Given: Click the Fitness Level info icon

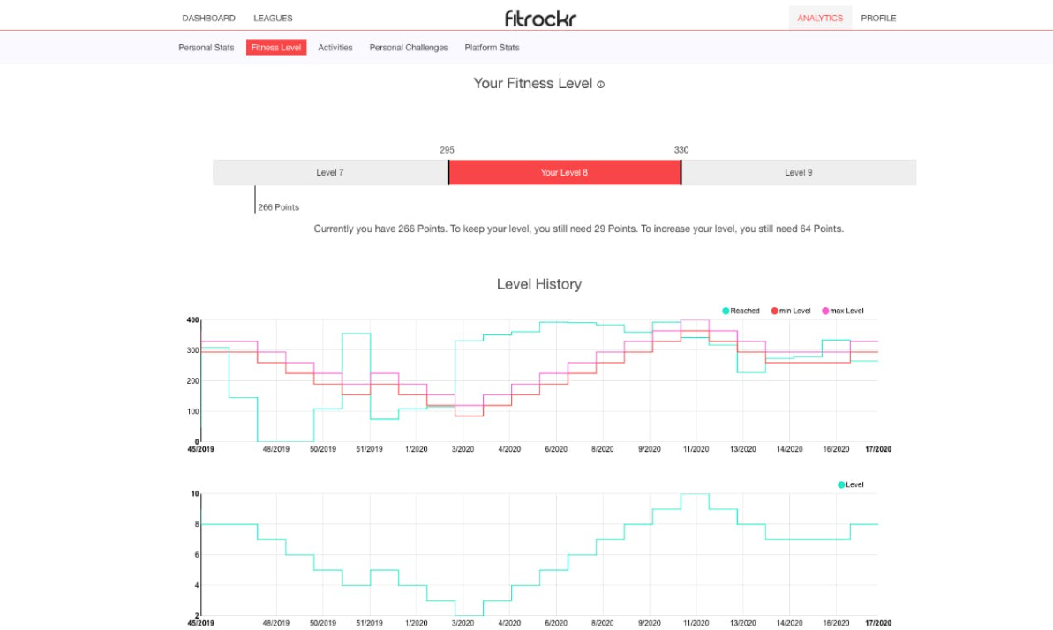Looking at the screenshot, I should (x=600, y=85).
